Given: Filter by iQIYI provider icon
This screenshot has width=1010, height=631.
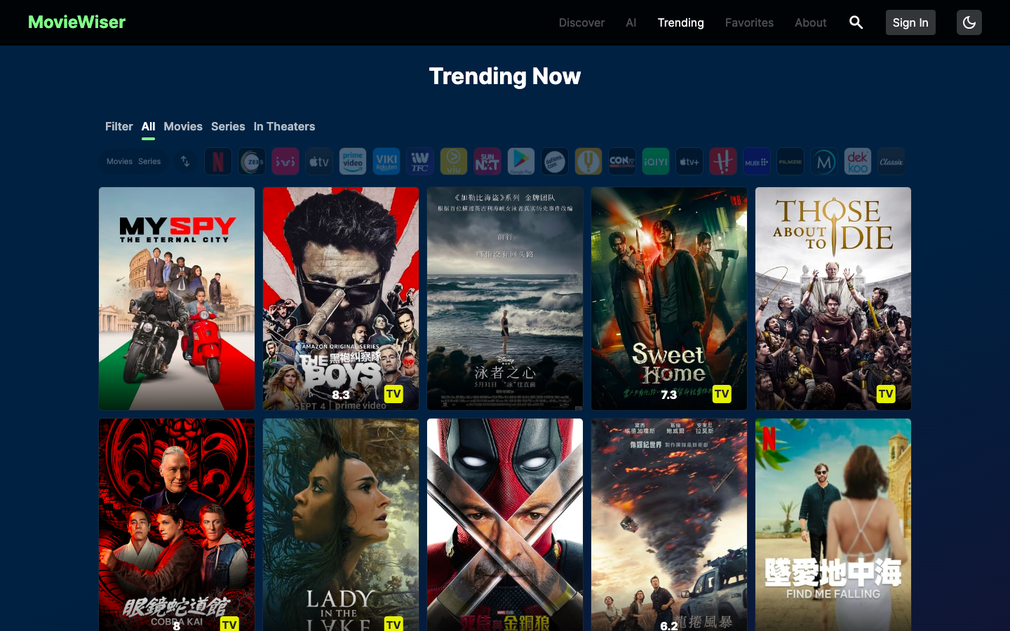Looking at the screenshot, I should [x=656, y=162].
